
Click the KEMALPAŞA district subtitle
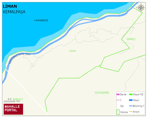click(x=14, y=12)
